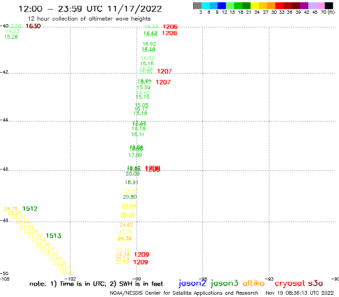Image resolution: width=339 pixels, height=297 pixels.
Task: Select the wave height value 25.13
Action: point(122,259)
